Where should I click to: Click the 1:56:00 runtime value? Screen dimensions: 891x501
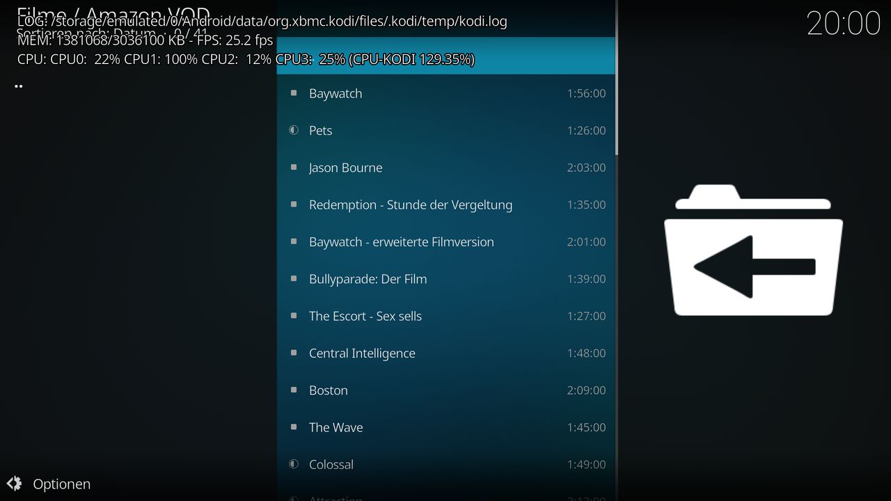click(x=586, y=93)
